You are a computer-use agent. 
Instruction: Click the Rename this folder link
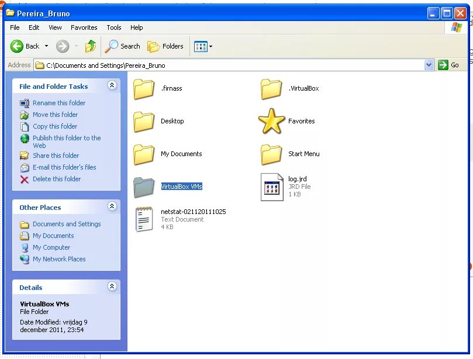click(59, 103)
